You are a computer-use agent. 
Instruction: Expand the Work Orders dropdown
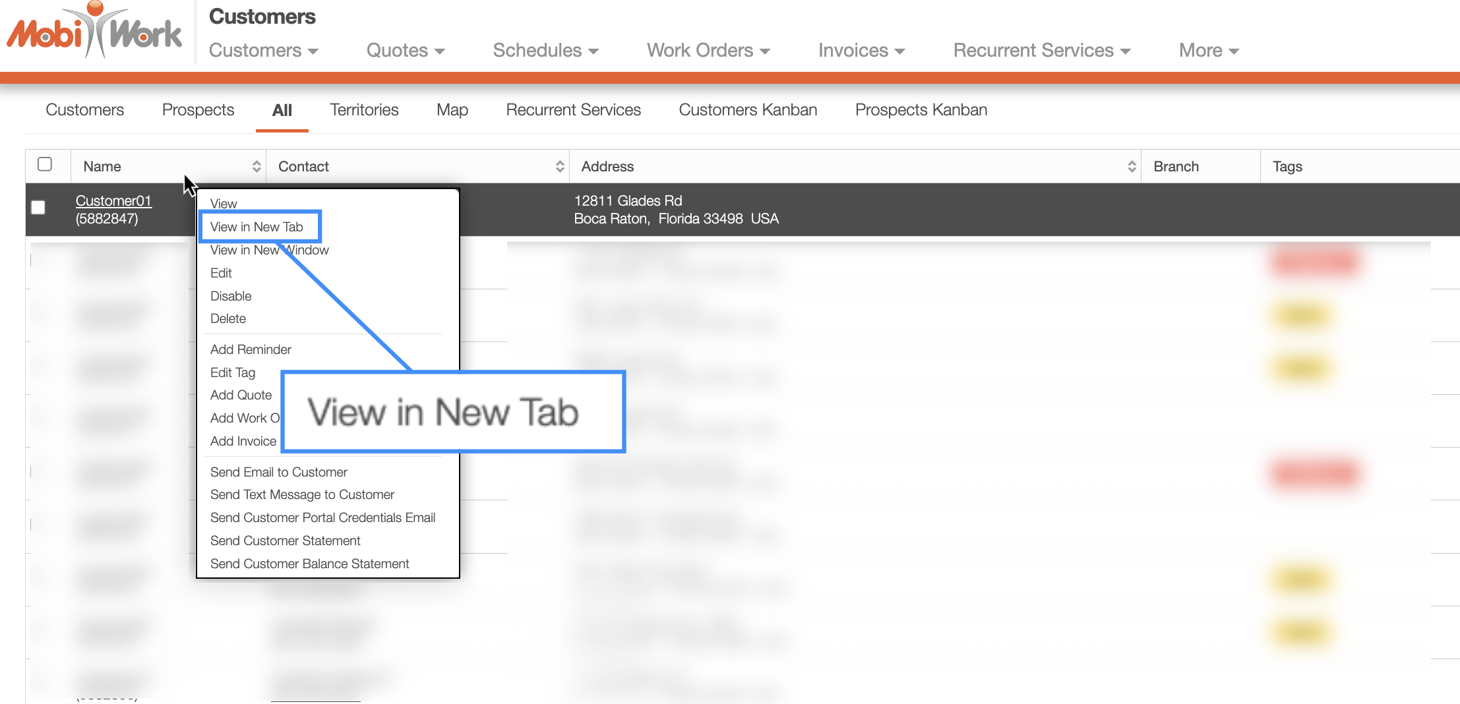(x=708, y=50)
